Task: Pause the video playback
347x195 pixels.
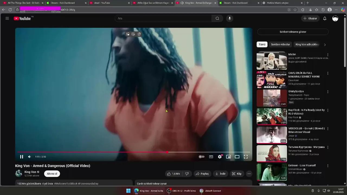Action: (21, 157)
